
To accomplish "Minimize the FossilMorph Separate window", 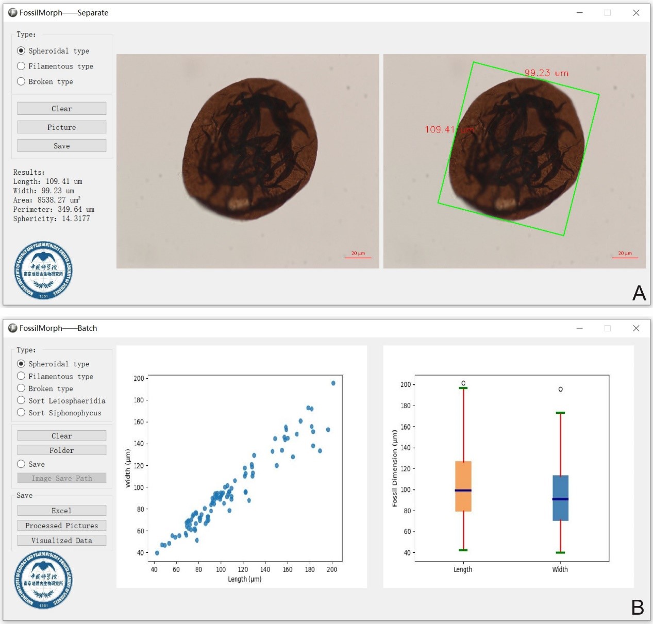I will coord(579,13).
